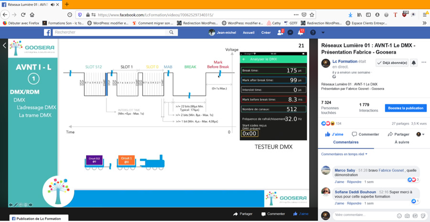Switch to the À suivre tab
Screen dimensions: 430x222
coord(402,142)
